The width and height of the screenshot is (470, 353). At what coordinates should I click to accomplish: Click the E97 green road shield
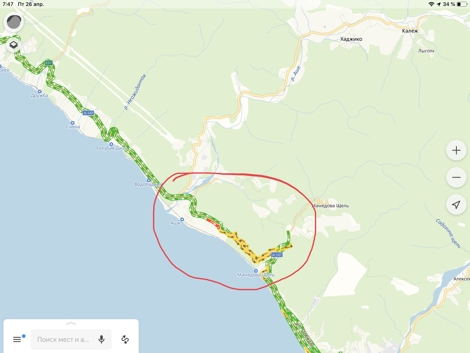48,63
